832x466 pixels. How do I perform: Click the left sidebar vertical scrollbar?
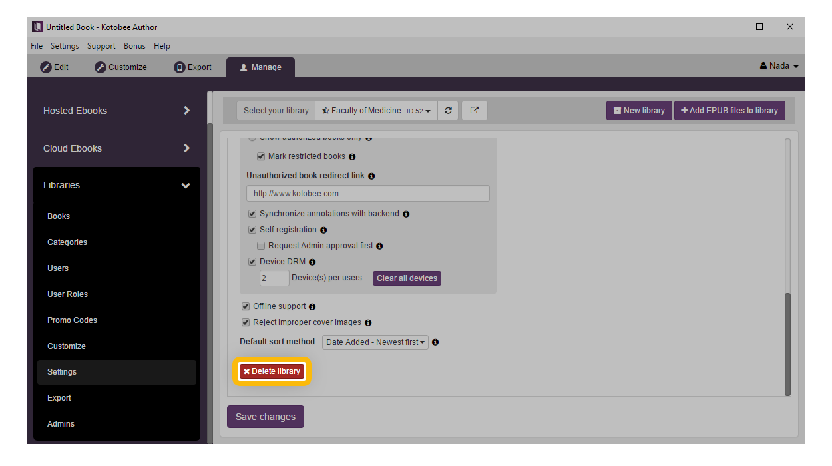tap(210, 266)
